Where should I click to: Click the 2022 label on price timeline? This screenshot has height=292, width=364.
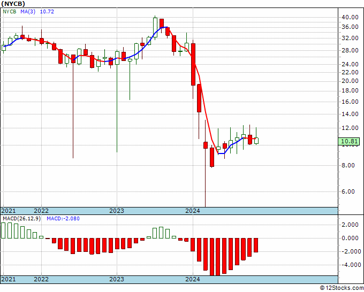pyautogui.click(x=41, y=211)
